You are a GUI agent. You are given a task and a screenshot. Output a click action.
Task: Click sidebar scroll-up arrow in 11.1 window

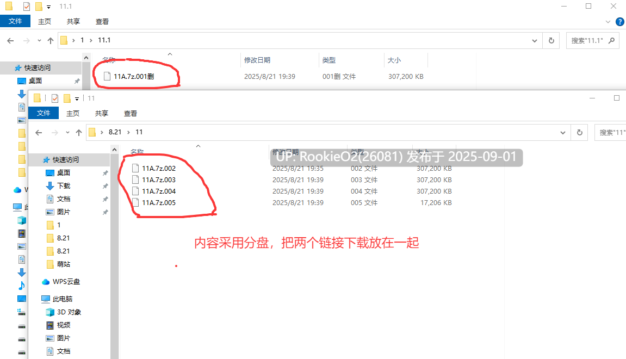tap(86, 58)
